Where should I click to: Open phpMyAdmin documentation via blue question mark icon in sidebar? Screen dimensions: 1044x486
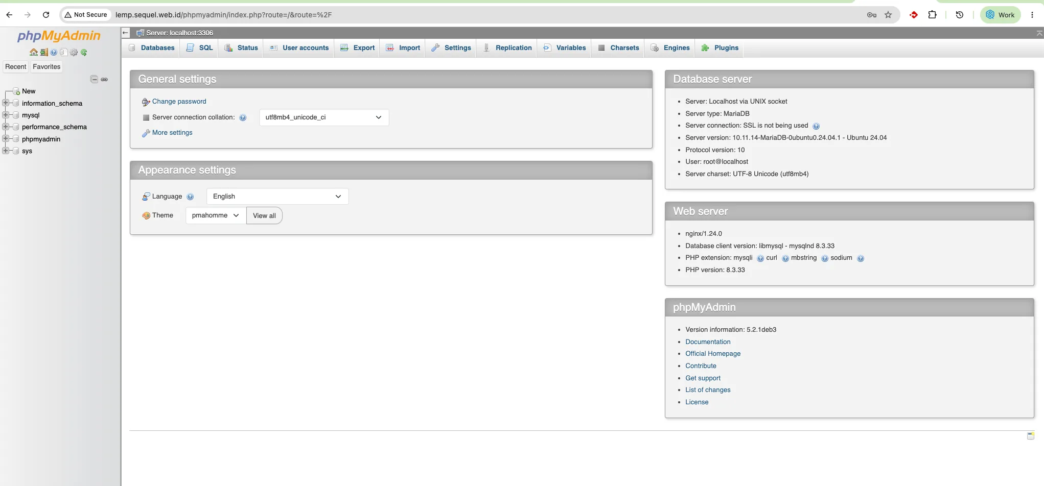[x=54, y=52]
